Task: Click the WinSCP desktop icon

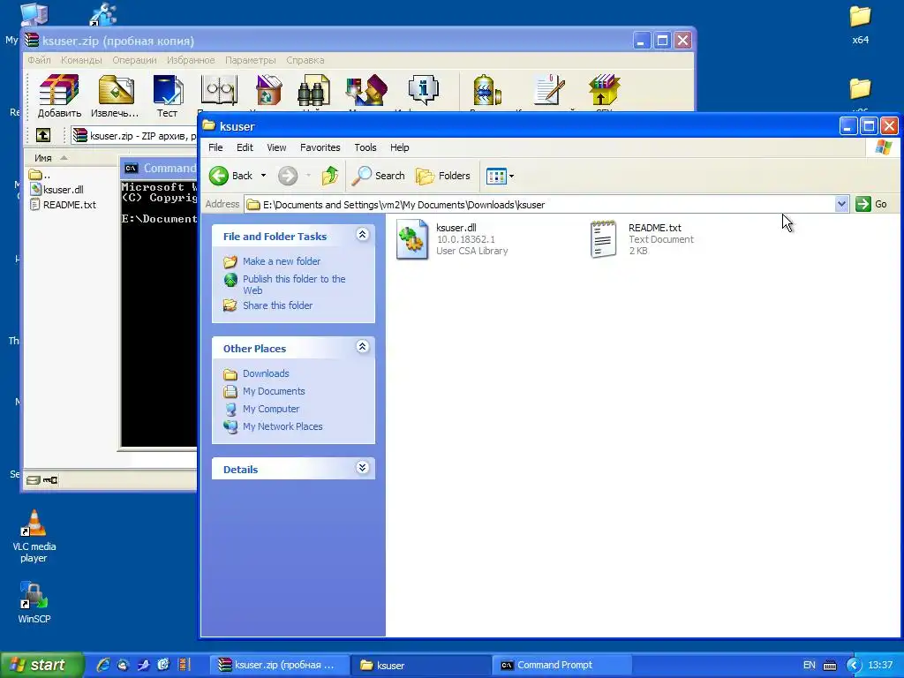Action: 34,603
